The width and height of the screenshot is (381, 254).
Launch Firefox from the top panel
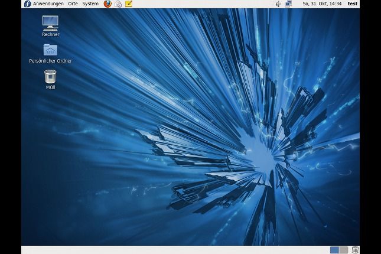coord(108,4)
